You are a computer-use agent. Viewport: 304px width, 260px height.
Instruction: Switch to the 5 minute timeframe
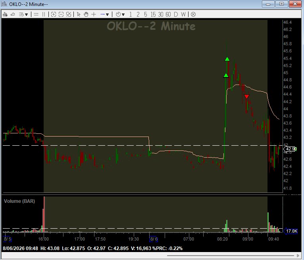coord(146,14)
